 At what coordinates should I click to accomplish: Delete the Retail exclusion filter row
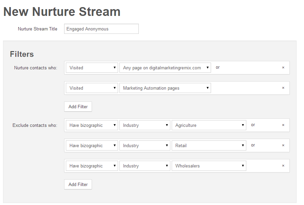[283, 145]
